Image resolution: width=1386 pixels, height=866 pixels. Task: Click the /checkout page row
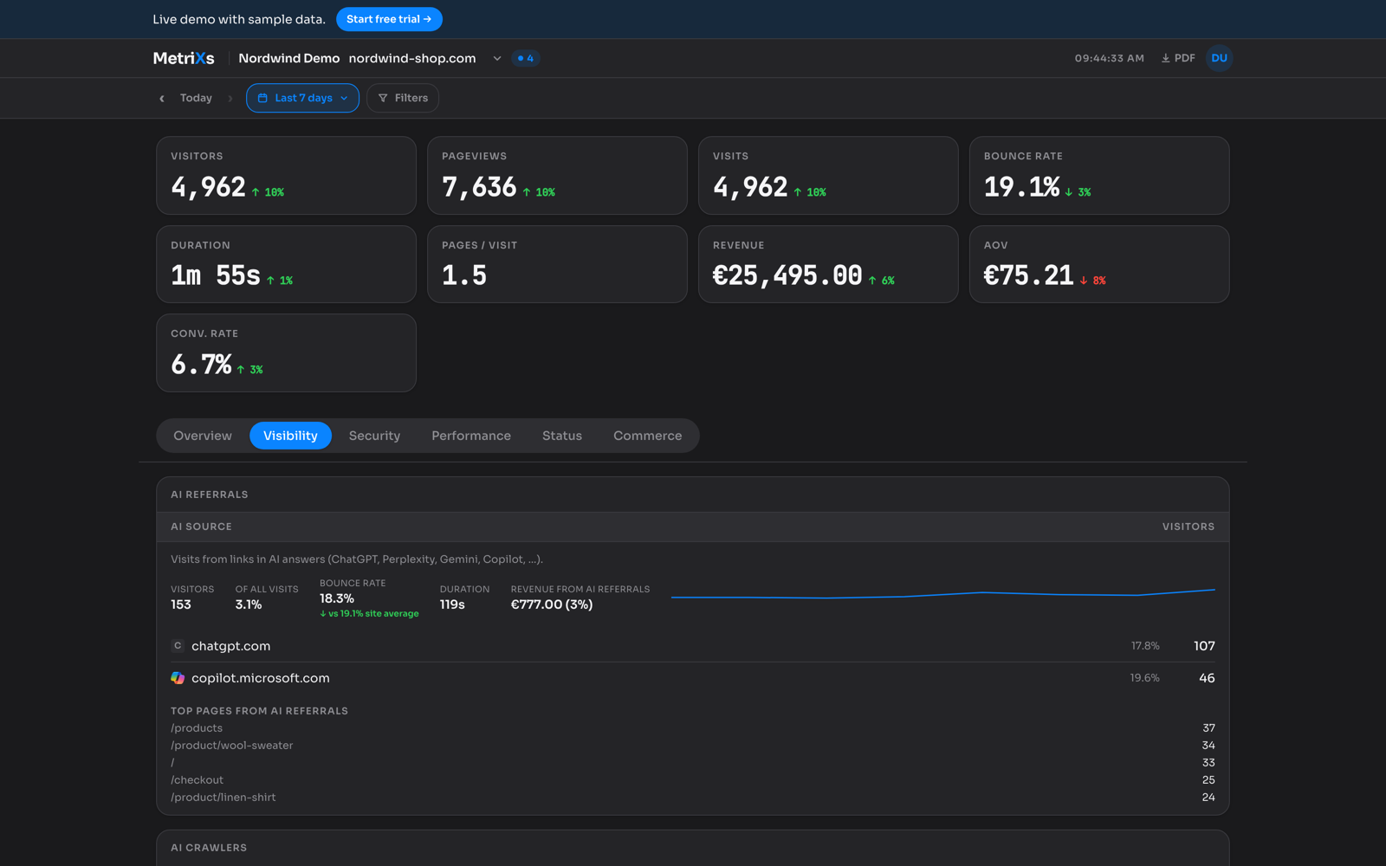coord(693,780)
